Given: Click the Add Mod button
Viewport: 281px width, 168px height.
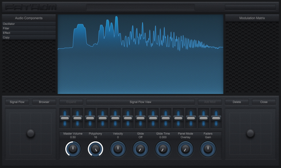Looking at the screenshot, I should 210,102.
